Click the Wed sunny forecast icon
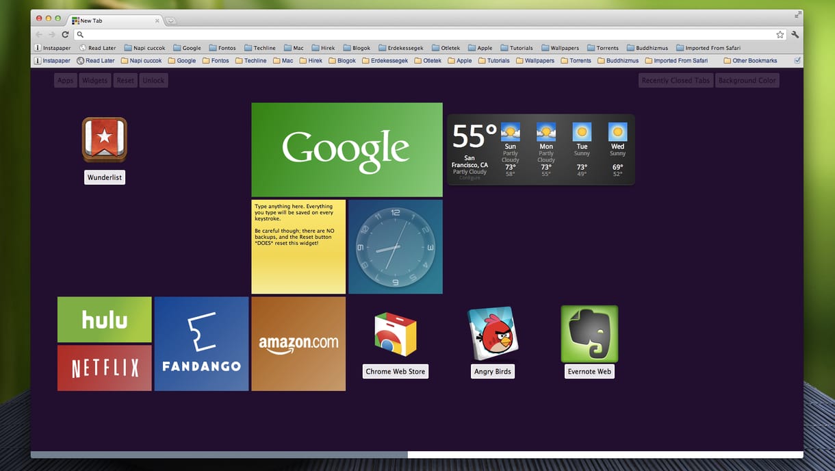The height and width of the screenshot is (471, 835). pyautogui.click(x=617, y=131)
